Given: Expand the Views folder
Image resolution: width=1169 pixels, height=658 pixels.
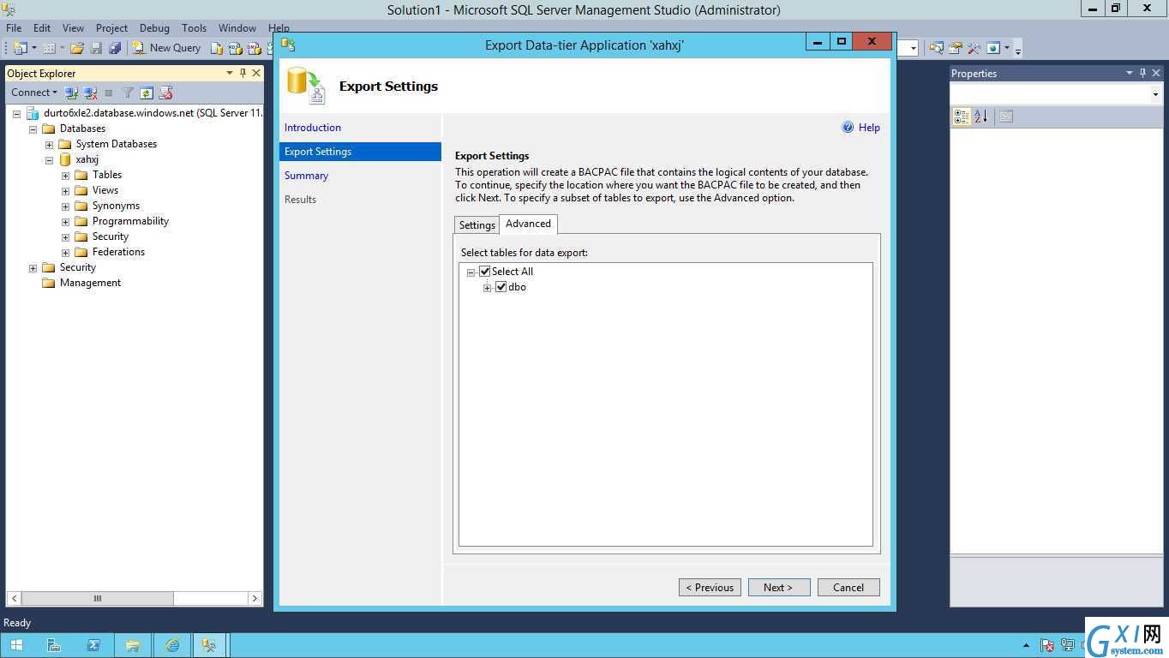Looking at the screenshot, I should [x=65, y=191].
